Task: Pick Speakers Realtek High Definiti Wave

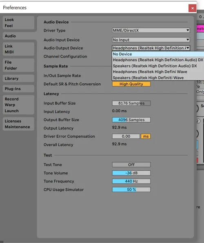Action: pyautogui.click(x=158, y=78)
